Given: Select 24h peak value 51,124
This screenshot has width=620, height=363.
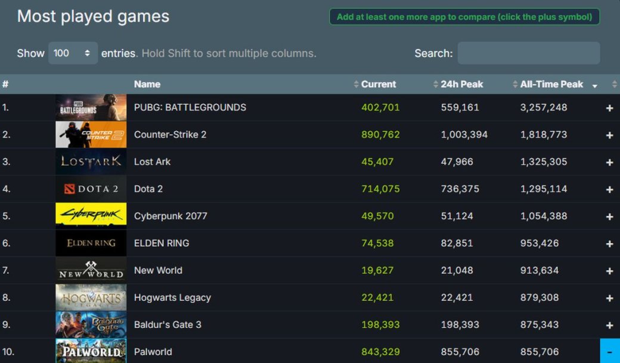Looking at the screenshot, I should click(457, 216).
